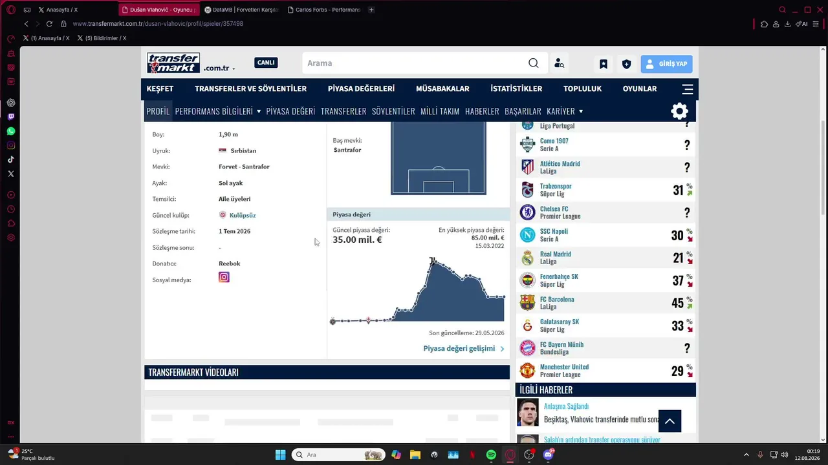Toggle the CANLI live button

pyautogui.click(x=266, y=63)
